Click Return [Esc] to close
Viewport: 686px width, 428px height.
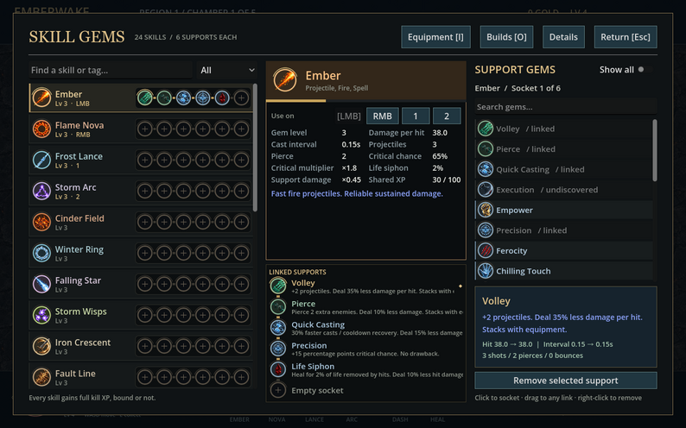click(x=626, y=37)
